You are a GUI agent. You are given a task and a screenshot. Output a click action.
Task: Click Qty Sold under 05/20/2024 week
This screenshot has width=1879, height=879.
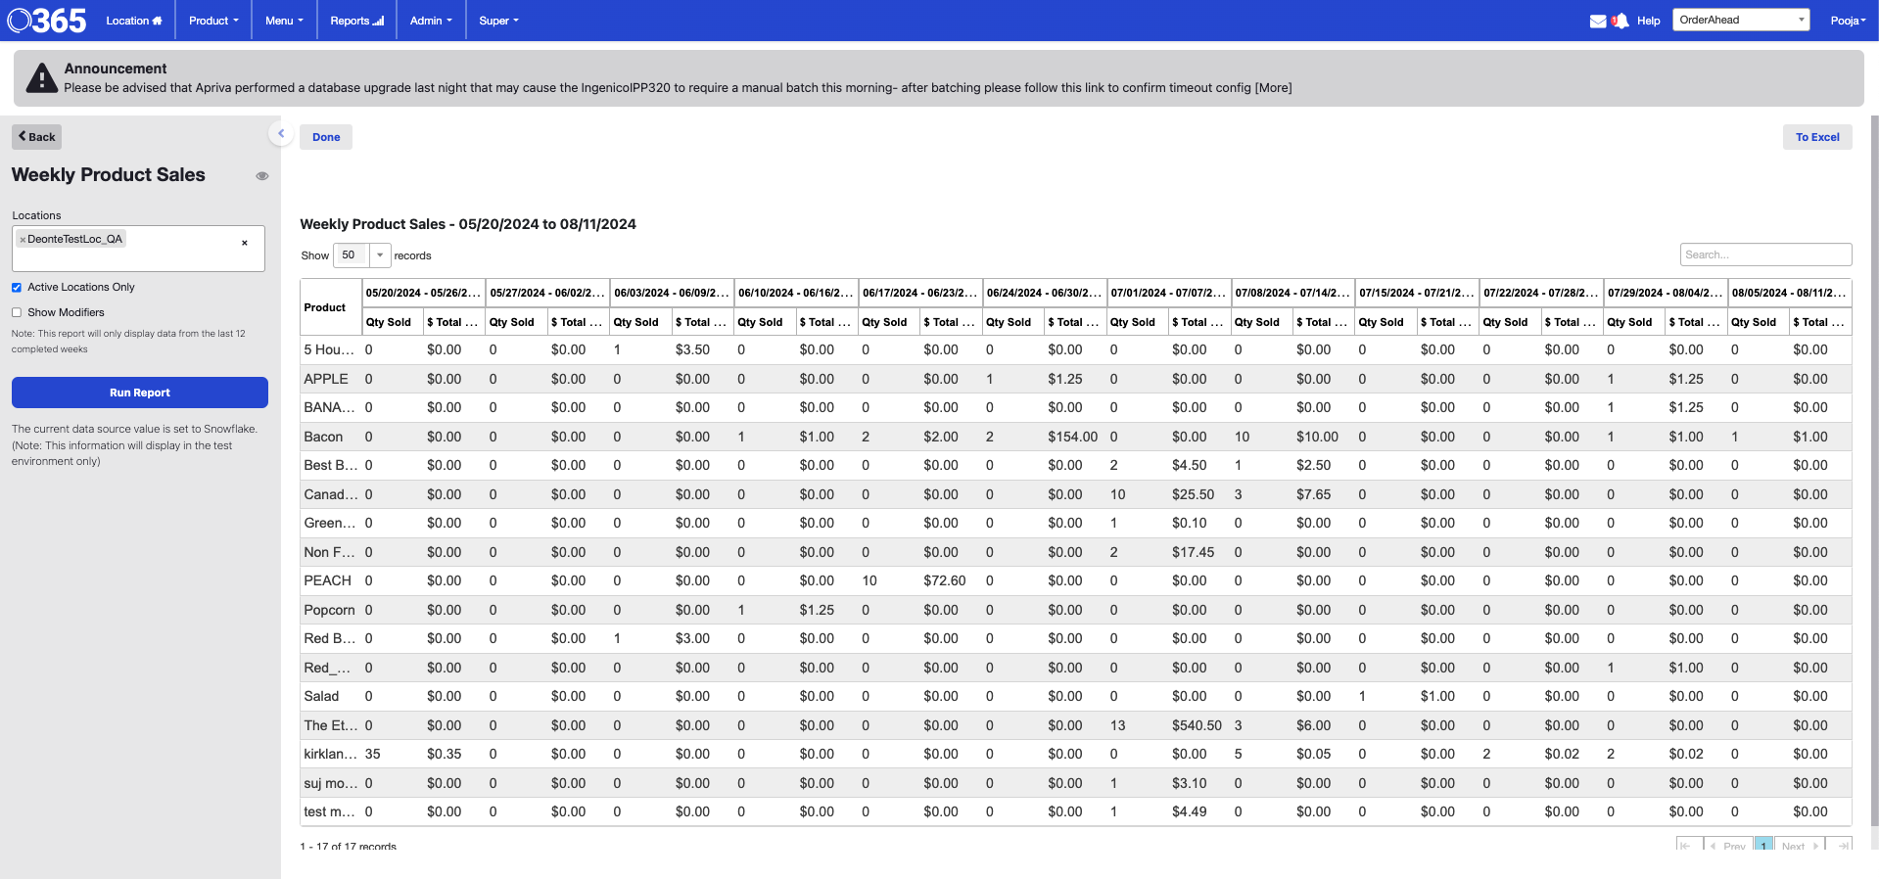pos(392,322)
